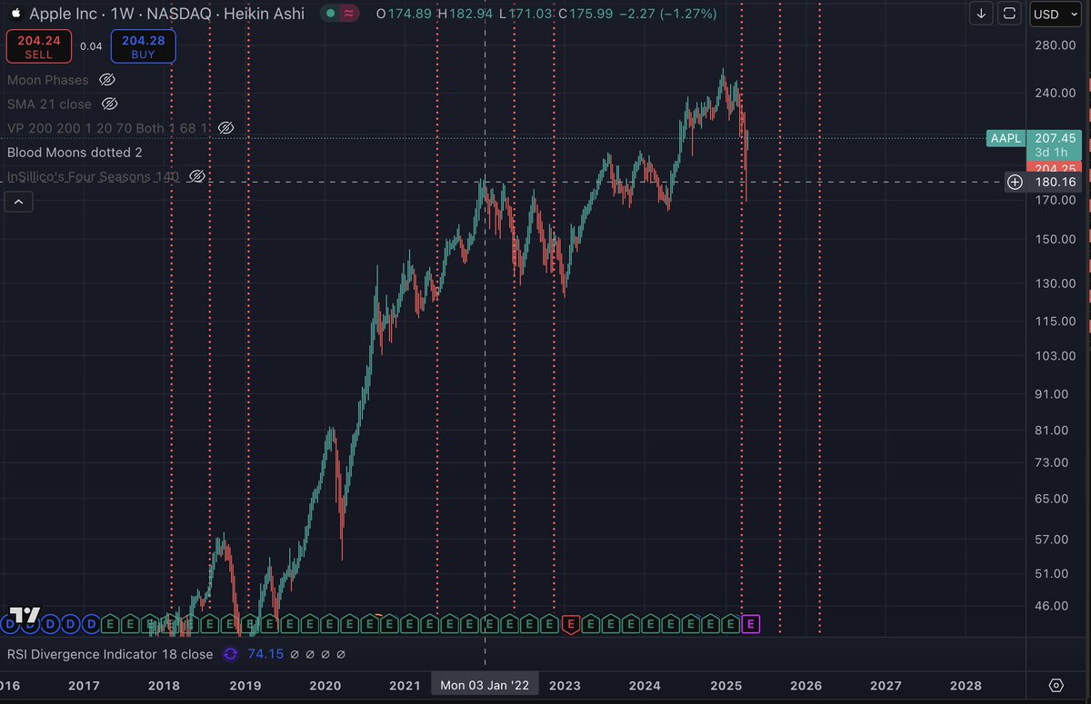
Task: Click the date label Mon 03 Jan '22
Action: pyautogui.click(x=485, y=686)
